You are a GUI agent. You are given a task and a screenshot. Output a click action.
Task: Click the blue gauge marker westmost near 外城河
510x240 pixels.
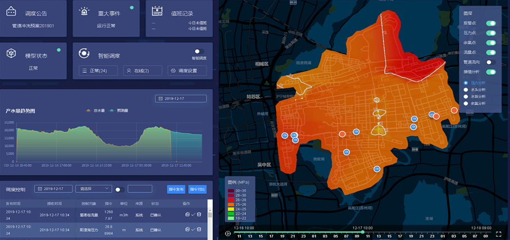pyautogui.click(x=285, y=136)
